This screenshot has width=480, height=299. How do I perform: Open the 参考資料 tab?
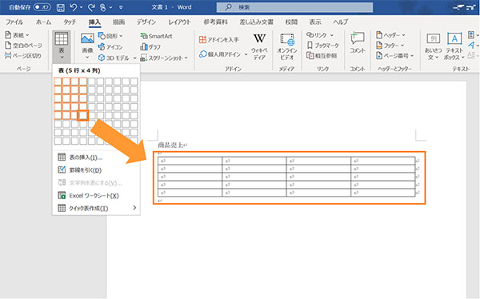pyautogui.click(x=215, y=22)
